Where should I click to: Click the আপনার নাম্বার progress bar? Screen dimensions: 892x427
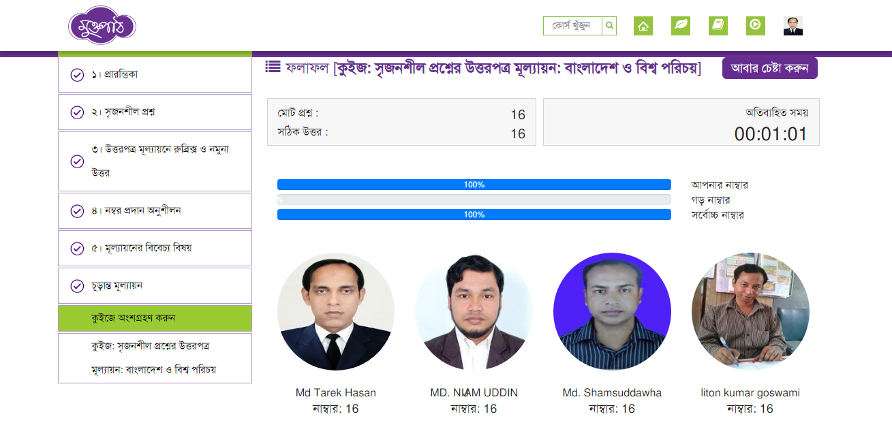point(474,185)
